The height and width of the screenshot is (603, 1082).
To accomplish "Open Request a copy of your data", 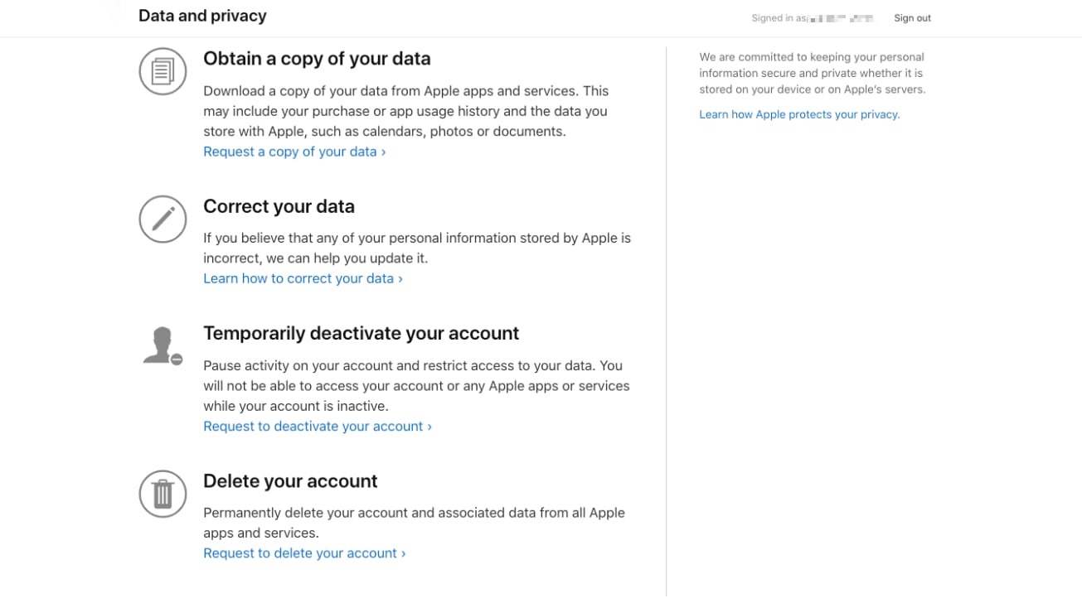I will (289, 152).
